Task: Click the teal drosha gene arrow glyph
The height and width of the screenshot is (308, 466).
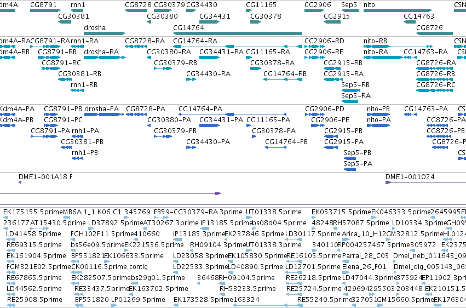Action: click(x=105, y=33)
